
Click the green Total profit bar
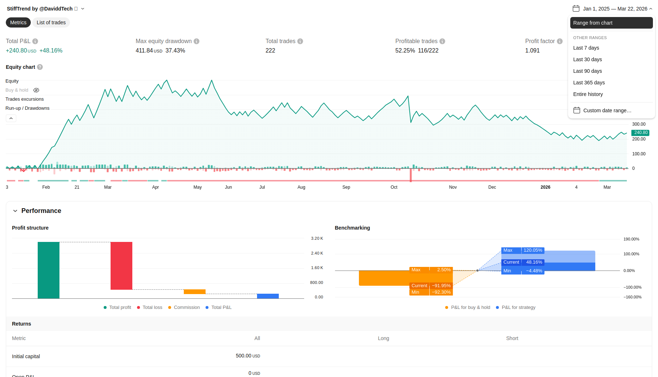click(x=49, y=270)
